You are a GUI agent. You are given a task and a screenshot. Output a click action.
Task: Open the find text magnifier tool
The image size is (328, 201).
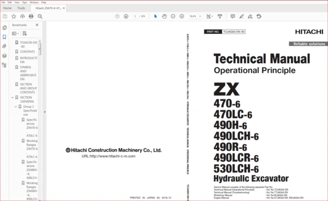tap(40, 16)
